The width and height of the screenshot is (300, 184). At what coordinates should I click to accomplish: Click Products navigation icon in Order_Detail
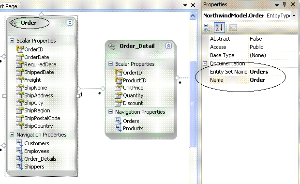(x=118, y=128)
